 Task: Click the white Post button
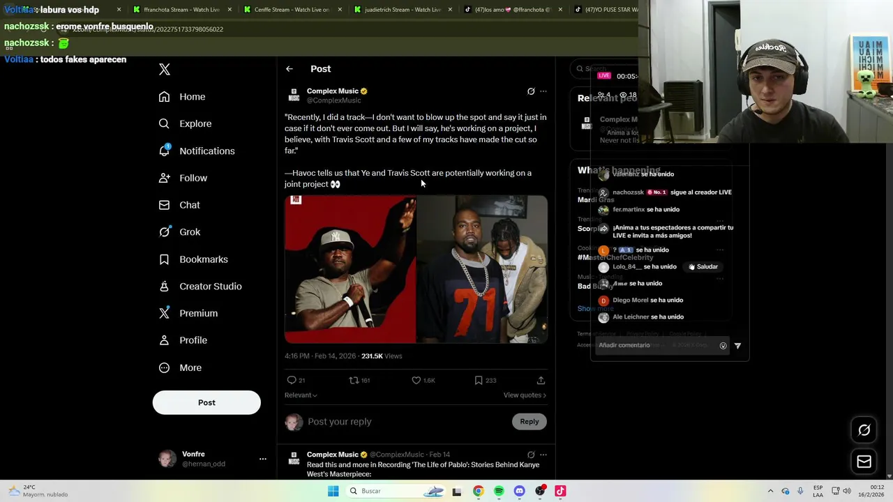click(207, 402)
